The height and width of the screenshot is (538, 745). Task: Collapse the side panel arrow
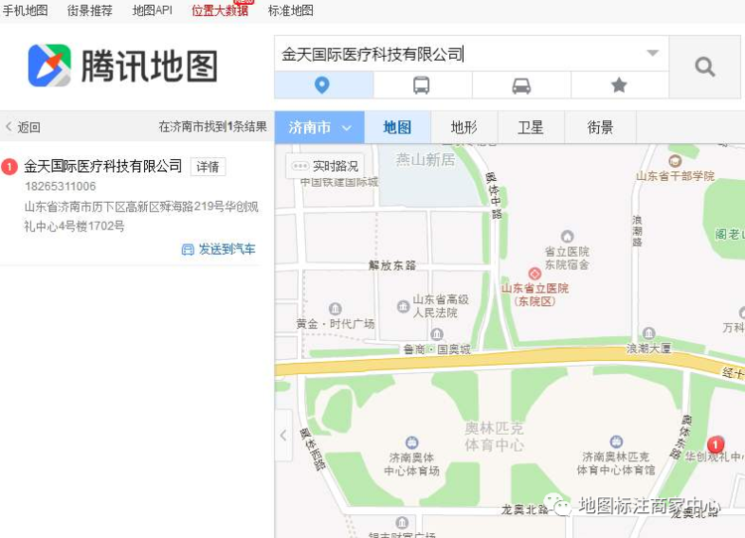(284, 435)
